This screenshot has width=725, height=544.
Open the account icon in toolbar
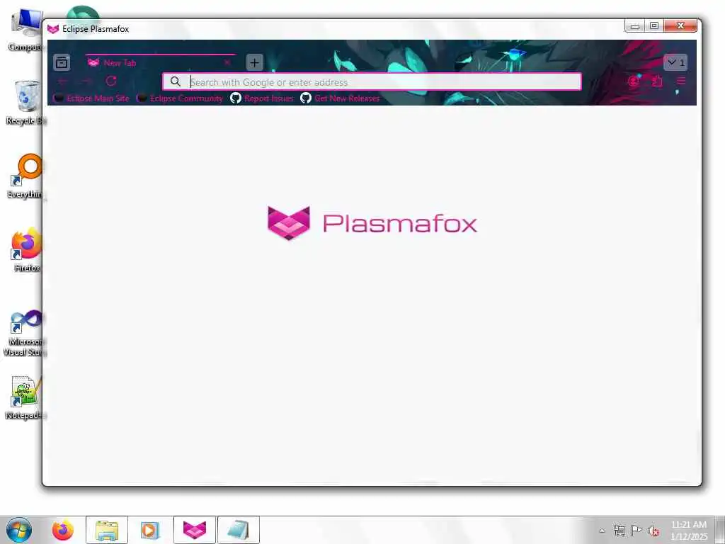coord(634,81)
